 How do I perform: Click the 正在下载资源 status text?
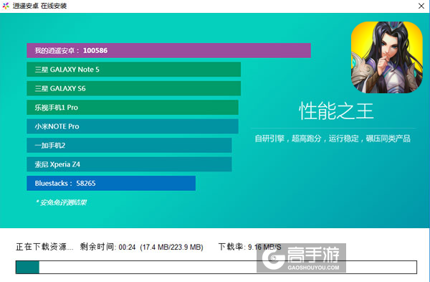(x=44, y=247)
